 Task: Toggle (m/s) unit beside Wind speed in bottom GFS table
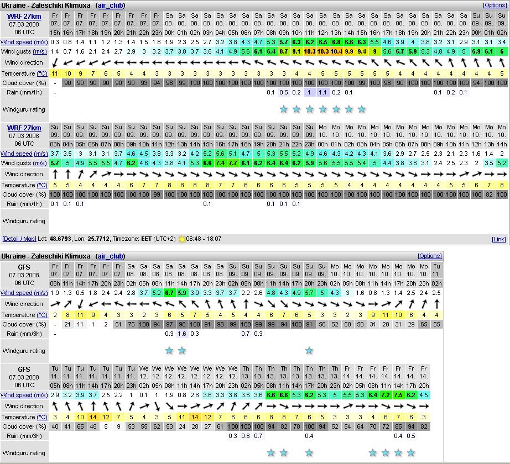pyautogui.click(x=40, y=395)
